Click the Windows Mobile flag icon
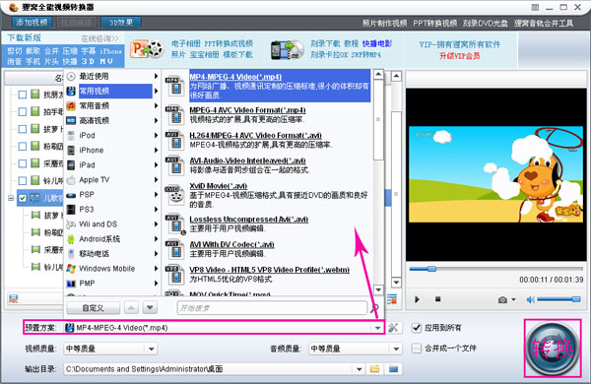The width and height of the screenshot is (591, 384). pos(71,269)
